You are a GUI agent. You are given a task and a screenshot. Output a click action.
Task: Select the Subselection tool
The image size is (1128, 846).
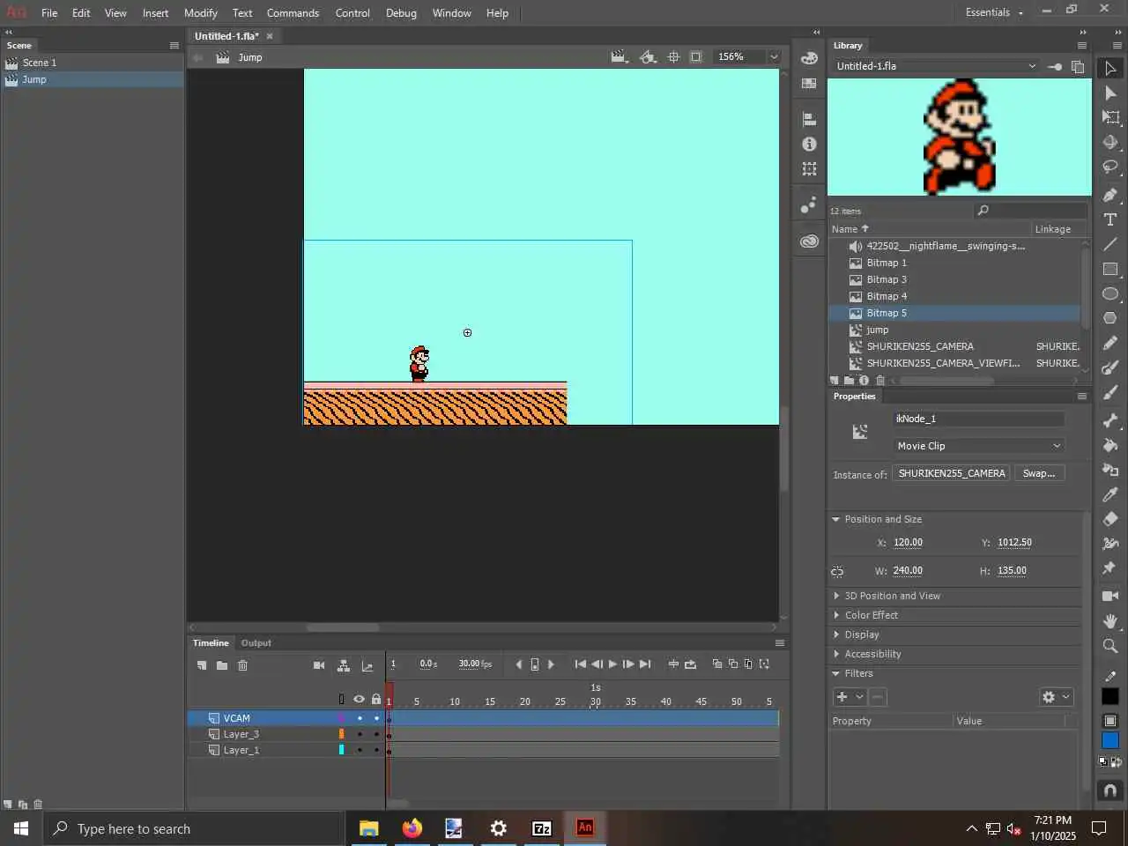tap(1110, 93)
